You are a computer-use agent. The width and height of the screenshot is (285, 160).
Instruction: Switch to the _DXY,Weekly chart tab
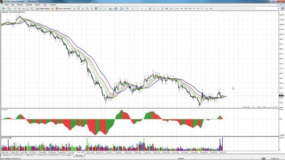pos(66,155)
